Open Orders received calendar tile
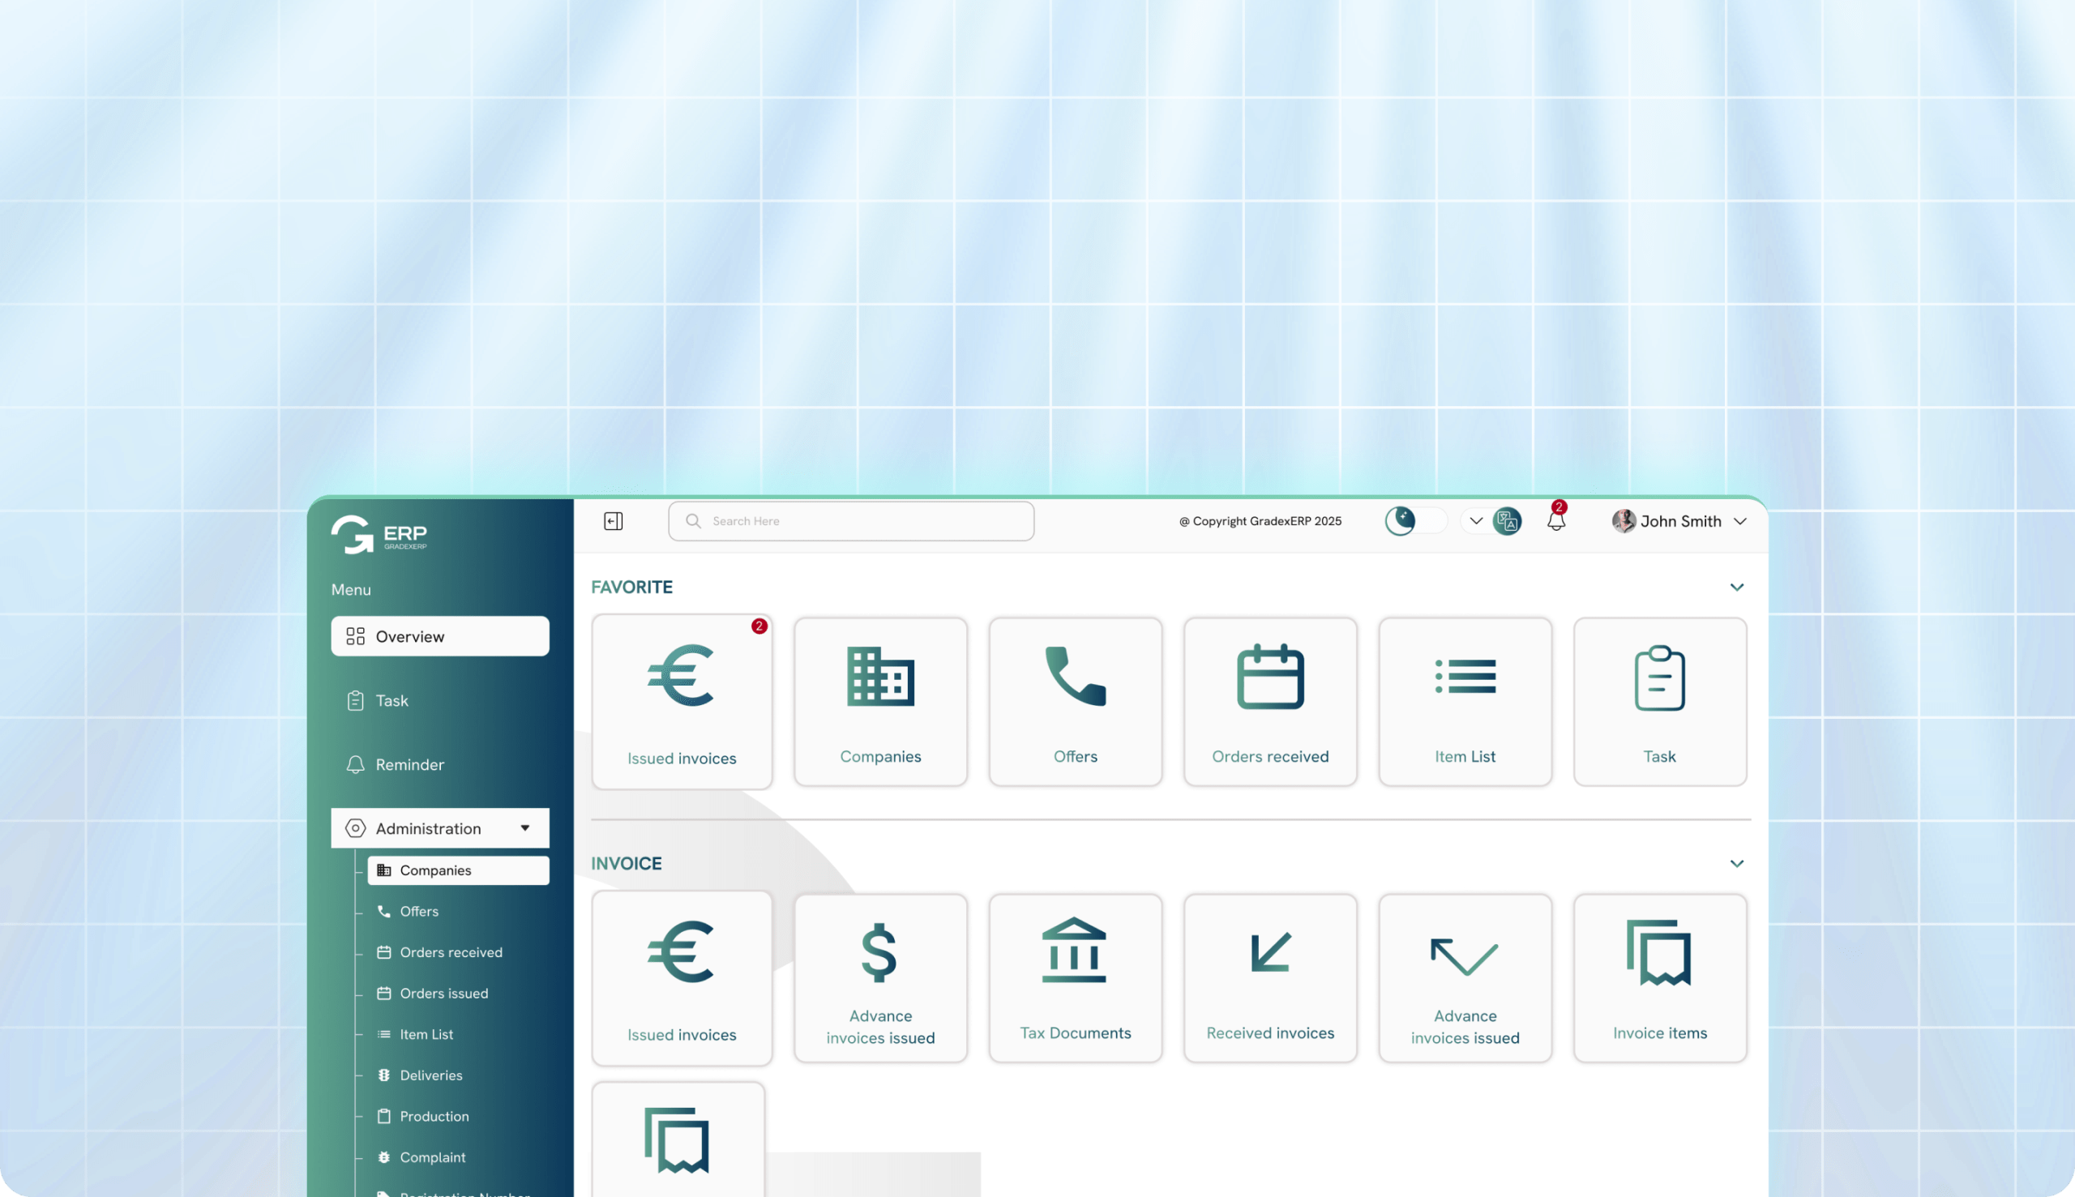Image resolution: width=2075 pixels, height=1197 pixels. pyautogui.click(x=1269, y=701)
